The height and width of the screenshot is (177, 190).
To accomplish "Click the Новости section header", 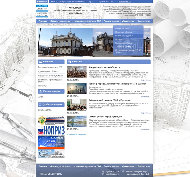I will [109, 62].
